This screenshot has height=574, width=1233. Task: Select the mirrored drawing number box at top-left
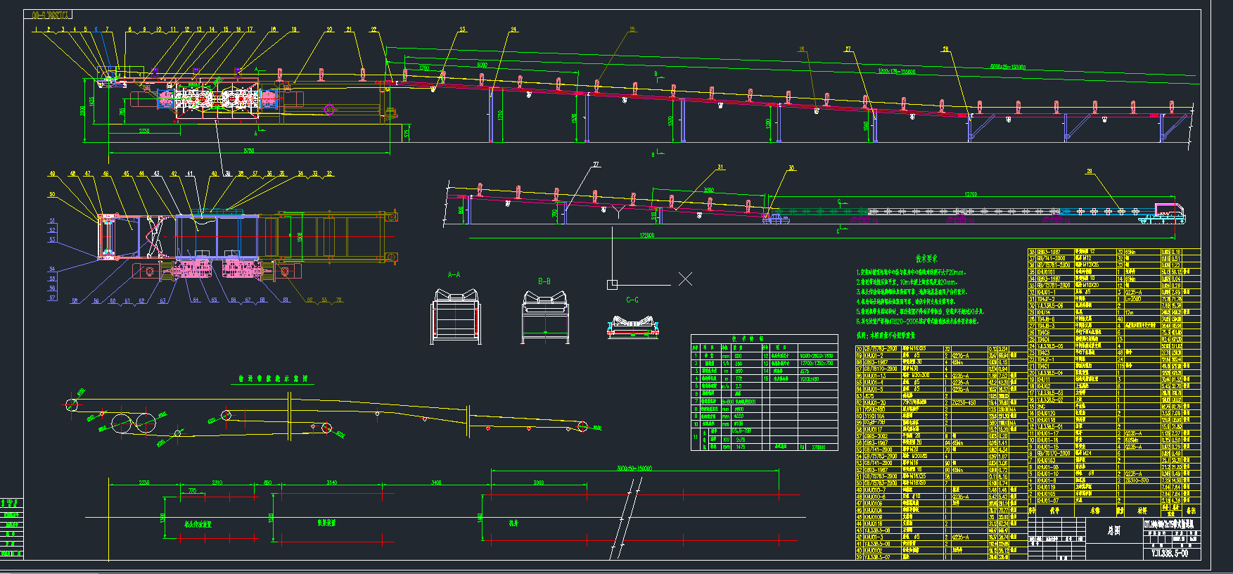48,15
